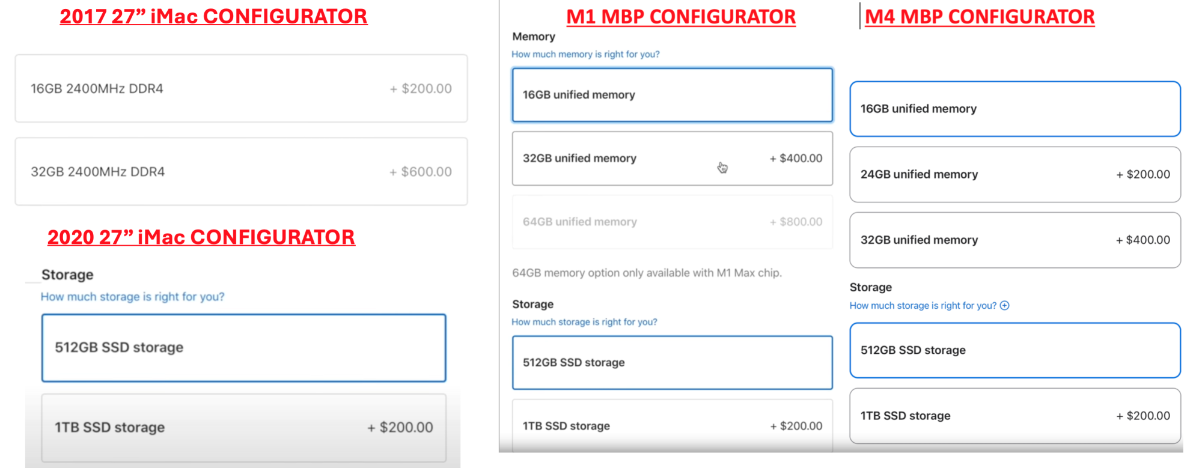Screen dimensions: 1202x468
Task: Choose 1TB SSD storage in M4 MBP configurator
Action: tap(1014, 416)
